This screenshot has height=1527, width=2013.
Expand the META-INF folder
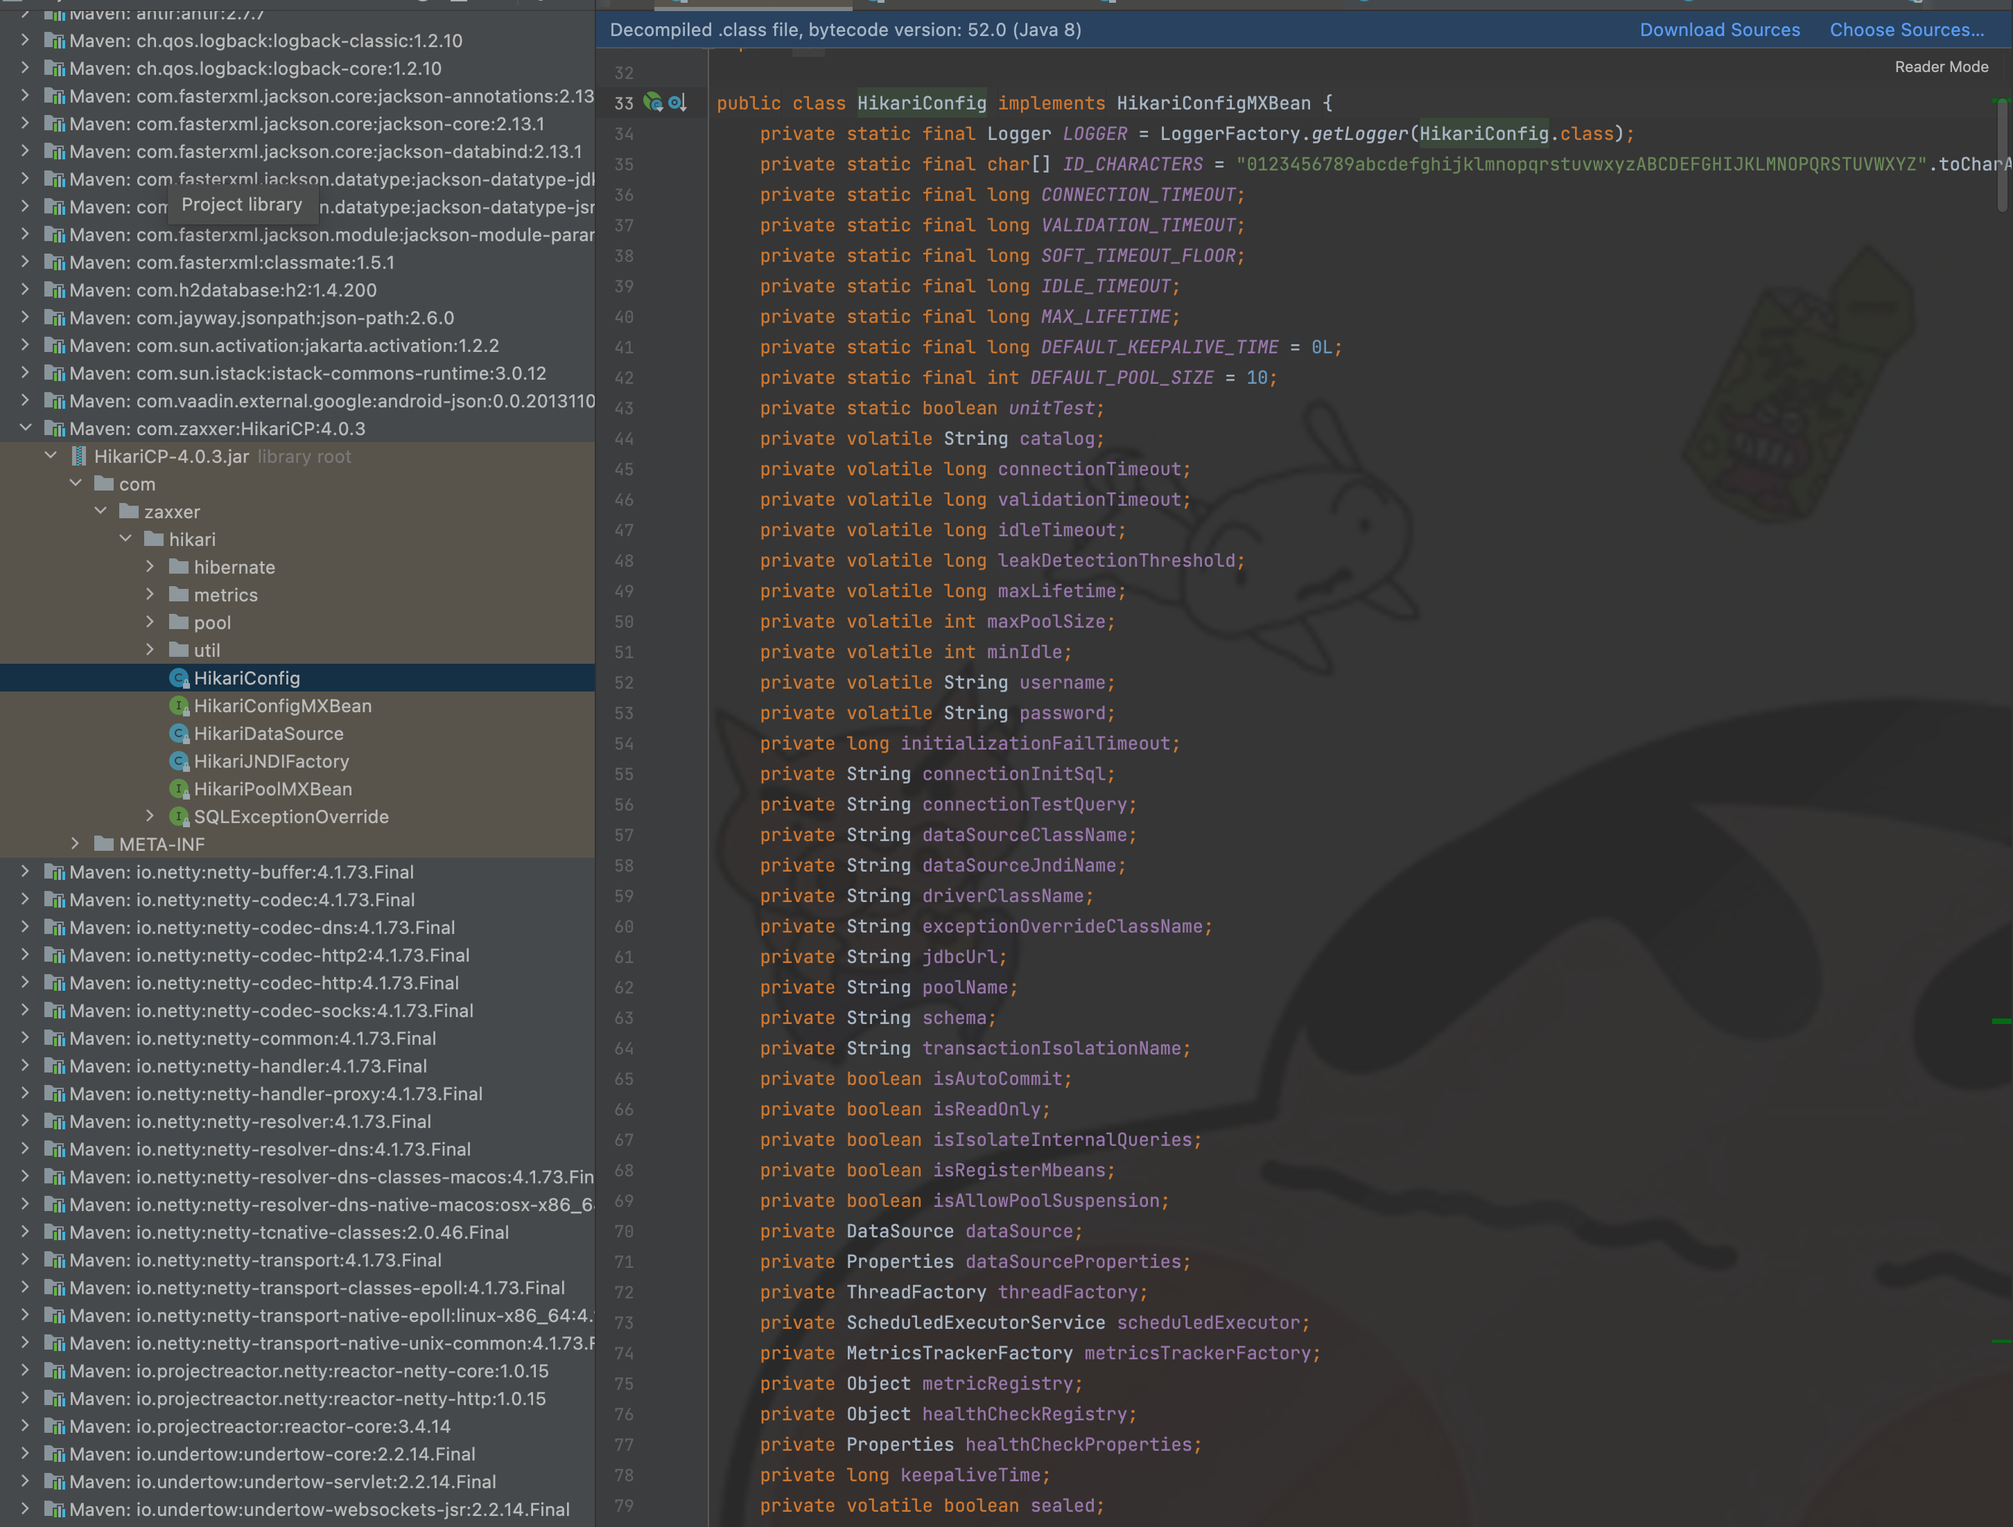point(76,845)
